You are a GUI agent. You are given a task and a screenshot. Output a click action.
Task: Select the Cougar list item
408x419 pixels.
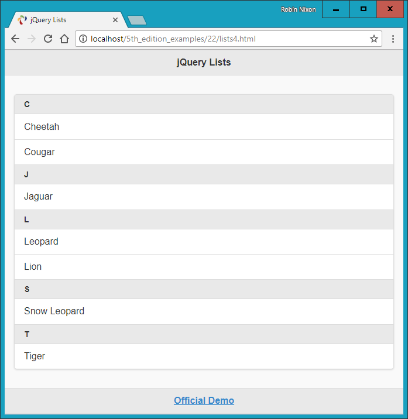(x=204, y=152)
